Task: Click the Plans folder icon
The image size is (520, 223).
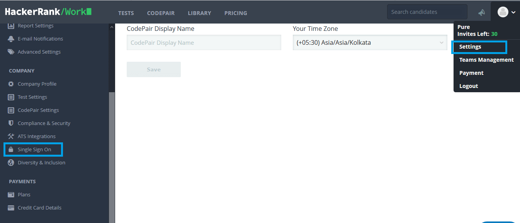Action: pyautogui.click(x=11, y=195)
